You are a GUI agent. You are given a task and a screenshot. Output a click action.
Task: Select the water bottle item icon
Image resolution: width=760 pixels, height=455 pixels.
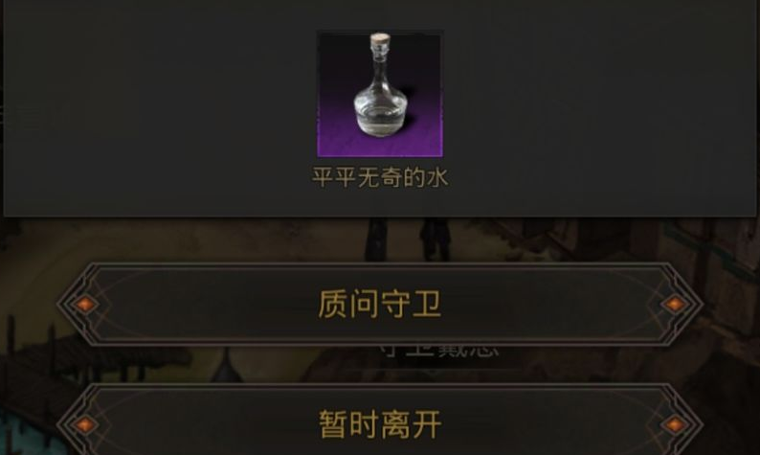[x=380, y=94]
